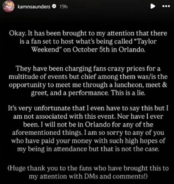Tap the line "It's very unfortunate that I even"
The height and width of the screenshot is (184, 174).
(x=88, y=108)
